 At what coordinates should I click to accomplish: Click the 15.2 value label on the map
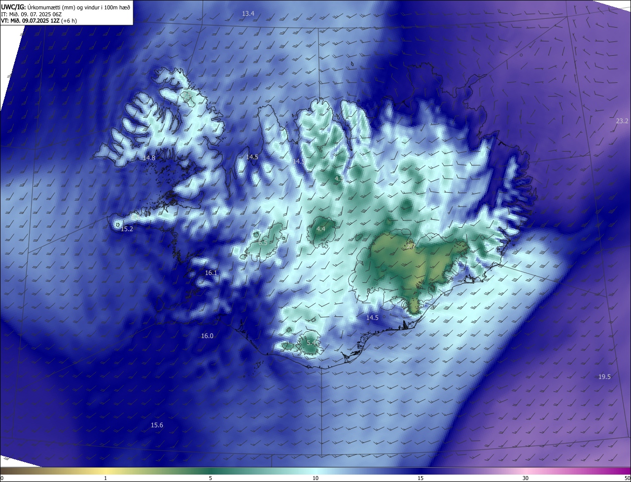(127, 229)
